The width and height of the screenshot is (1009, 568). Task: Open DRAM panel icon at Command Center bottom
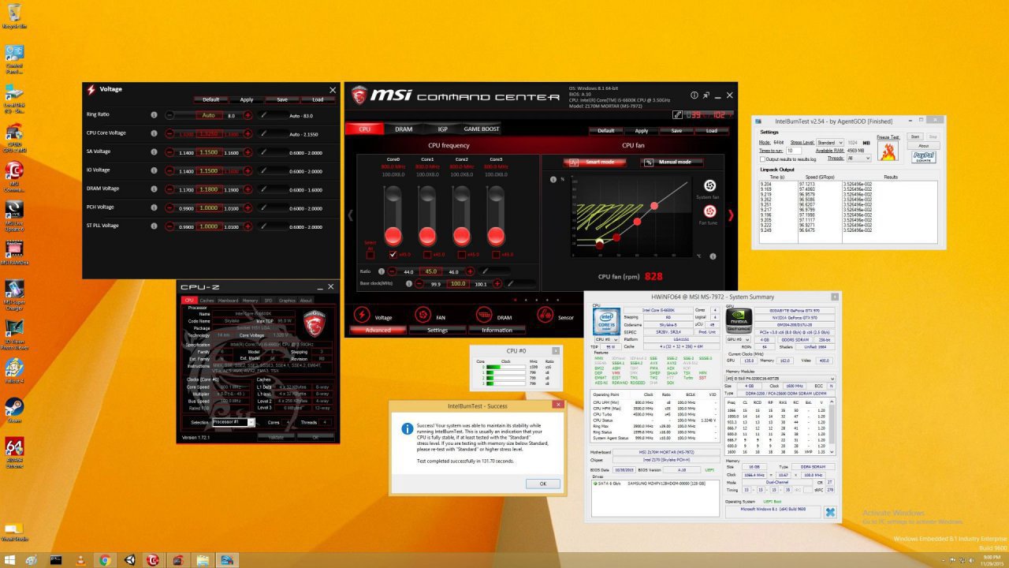tap(485, 314)
